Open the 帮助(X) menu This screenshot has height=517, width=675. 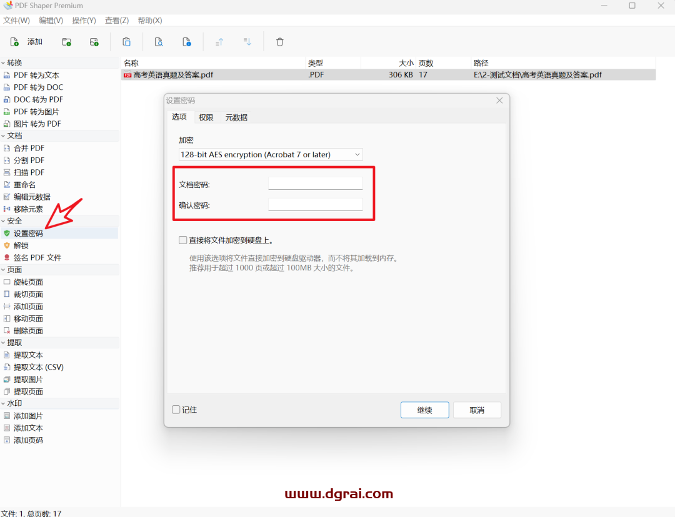[x=150, y=20]
